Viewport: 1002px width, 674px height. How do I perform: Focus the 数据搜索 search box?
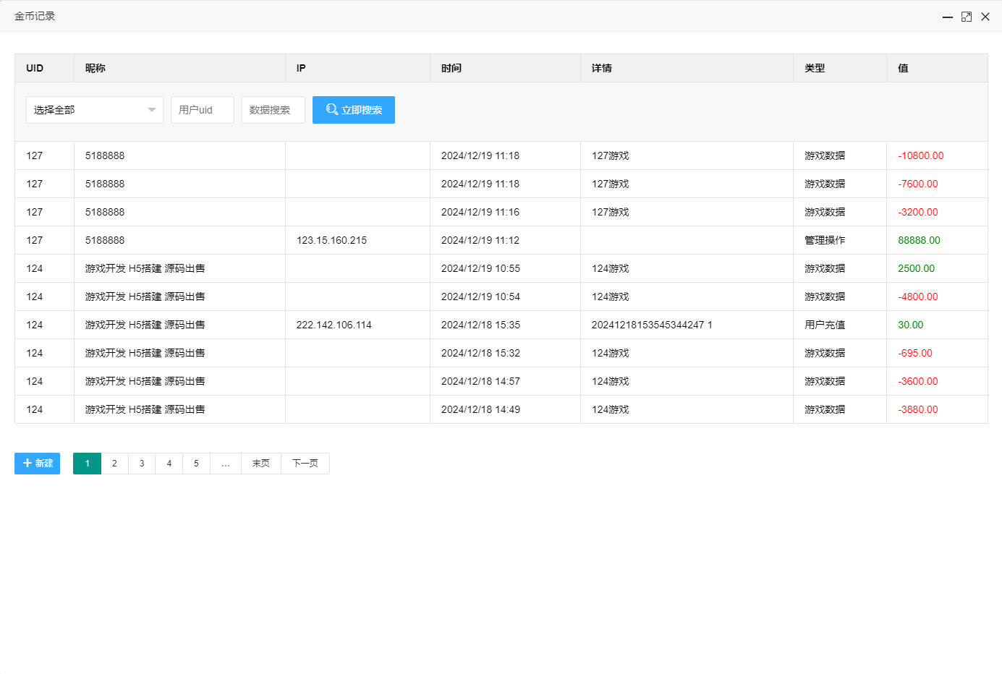coord(273,109)
